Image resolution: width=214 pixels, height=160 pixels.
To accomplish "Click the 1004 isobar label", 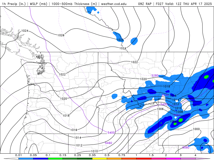I will click(x=173, y=121).
